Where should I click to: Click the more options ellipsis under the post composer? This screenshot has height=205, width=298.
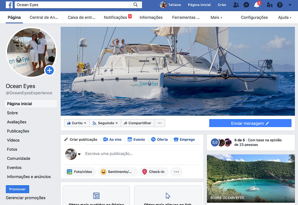point(177,172)
